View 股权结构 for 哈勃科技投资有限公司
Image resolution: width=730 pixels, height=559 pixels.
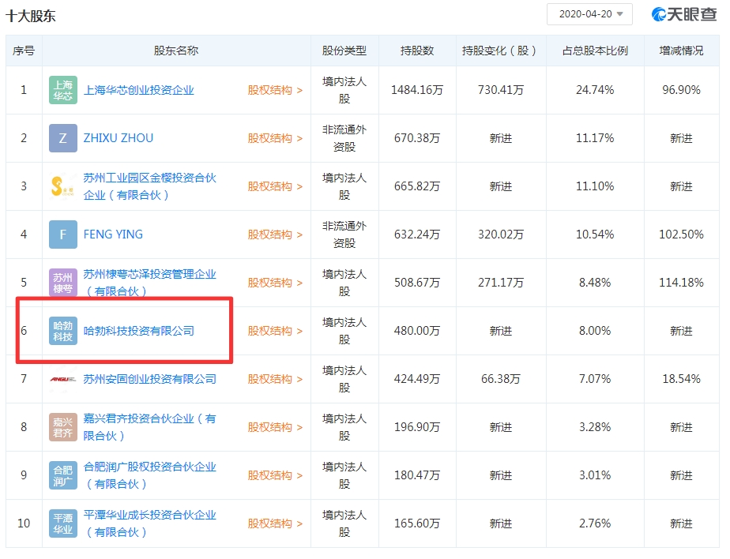click(x=275, y=331)
